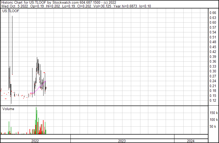Select the 2024 year on time axis
Screen dimensions: 219x143
tap(191, 141)
